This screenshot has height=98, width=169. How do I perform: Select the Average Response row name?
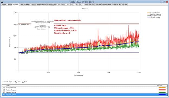[11, 88]
